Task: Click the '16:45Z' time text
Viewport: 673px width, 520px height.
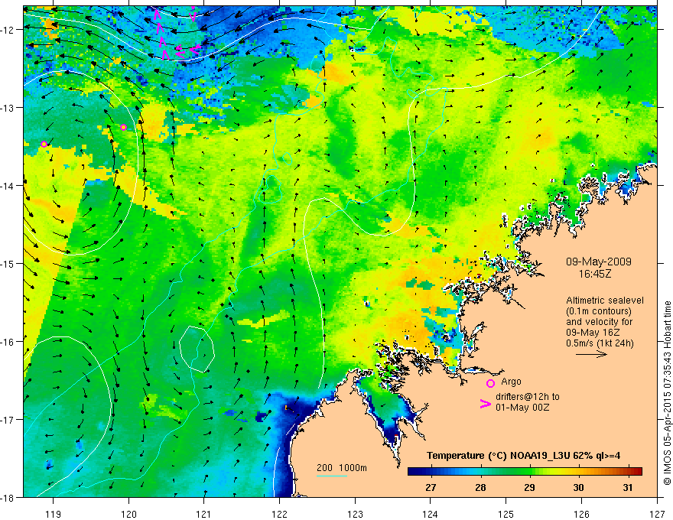Action: click(x=594, y=273)
